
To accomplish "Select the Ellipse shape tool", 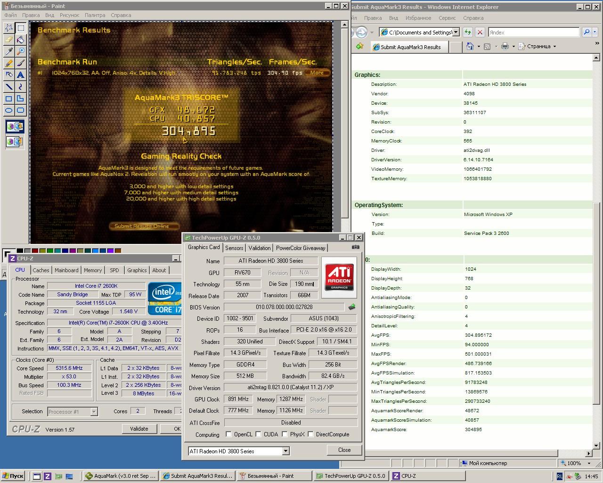I will [8, 110].
